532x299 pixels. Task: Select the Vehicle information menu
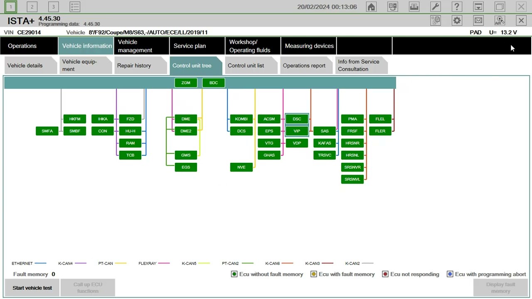pyautogui.click(x=86, y=46)
